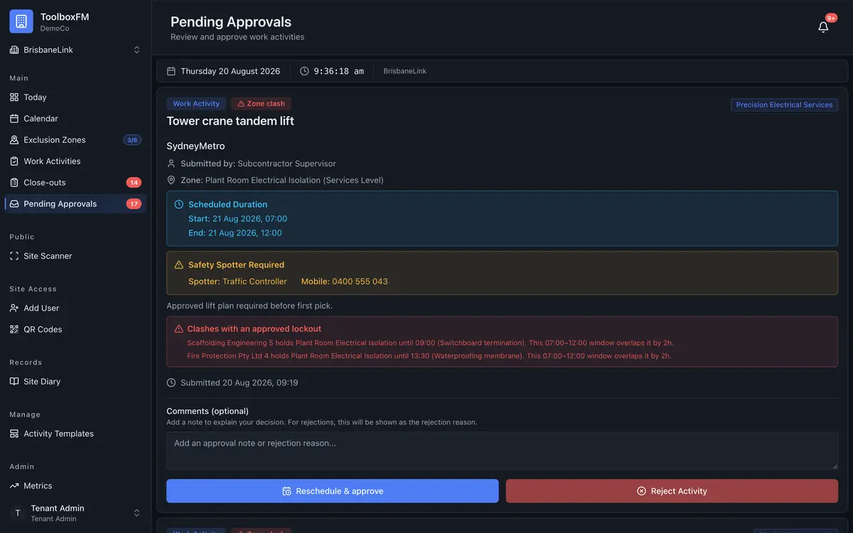This screenshot has height=533, width=853.
Task: Click the Zone clash warning badge
Action: coord(261,104)
